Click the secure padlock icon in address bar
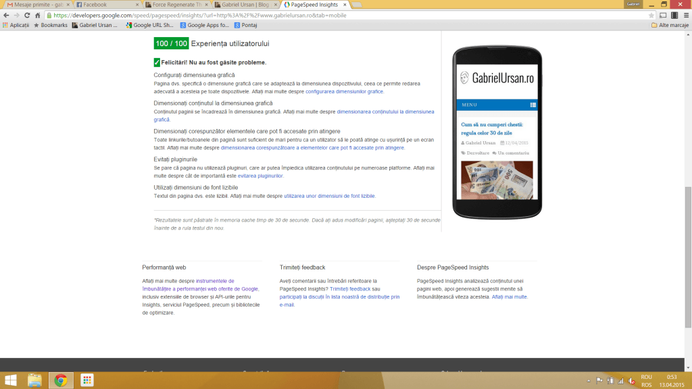Screen dimensions: 692x389 click(49, 15)
